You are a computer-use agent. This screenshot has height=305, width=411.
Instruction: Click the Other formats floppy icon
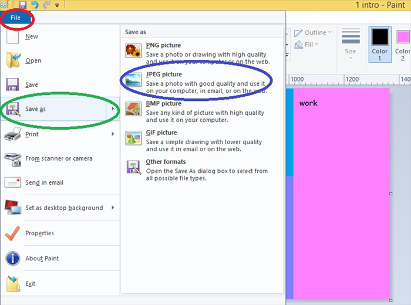[133, 167]
